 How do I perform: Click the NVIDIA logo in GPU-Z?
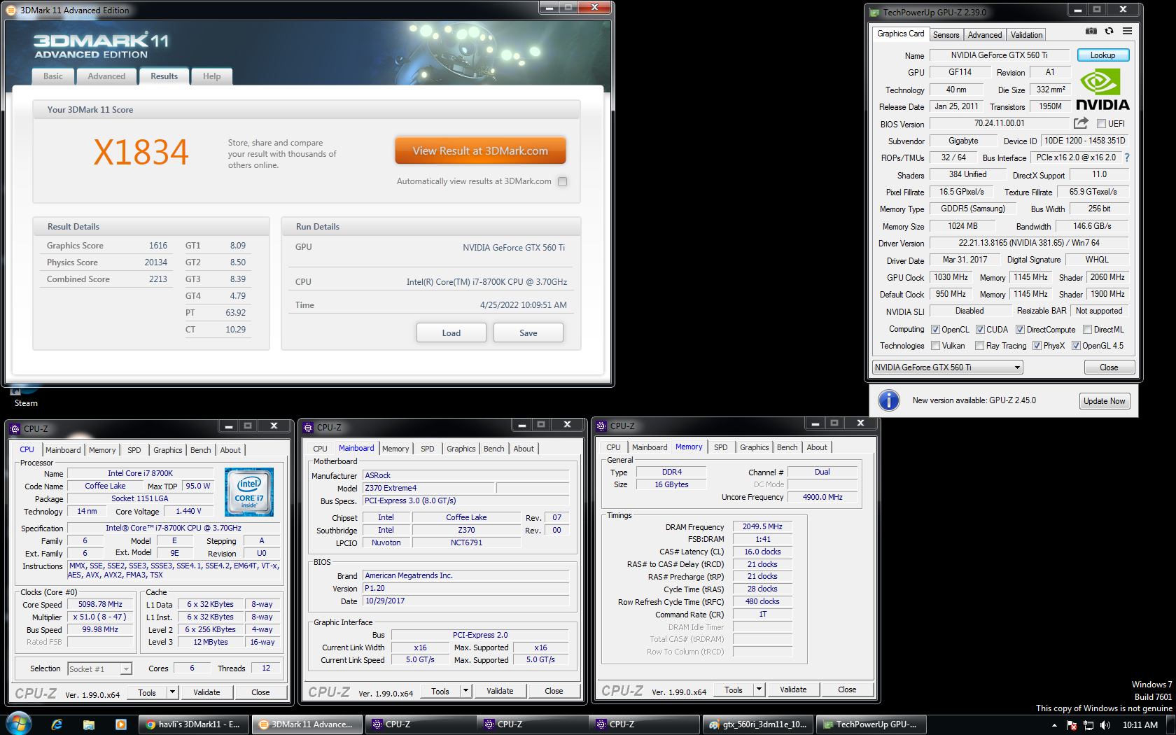click(x=1102, y=91)
